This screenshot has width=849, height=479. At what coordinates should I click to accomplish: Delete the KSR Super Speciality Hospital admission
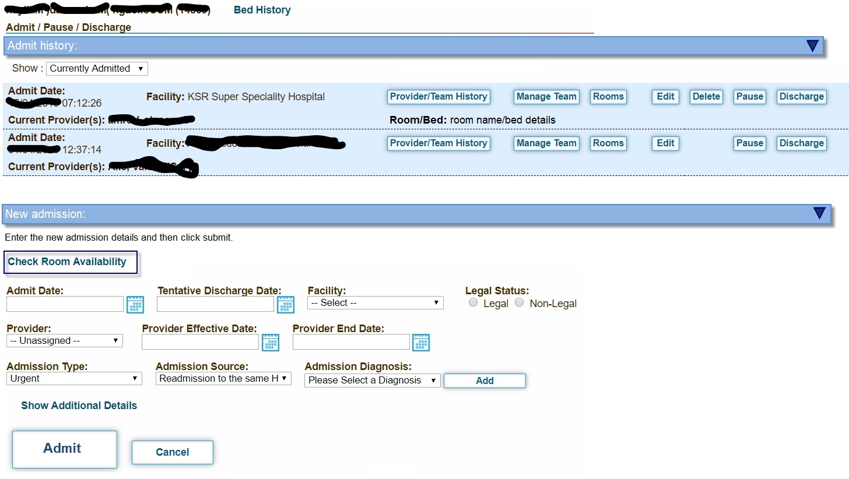(706, 97)
